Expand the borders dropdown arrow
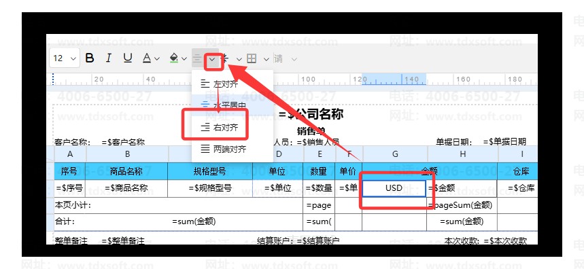The width and height of the screenshot is (584, 269). (x=267, y=59)
